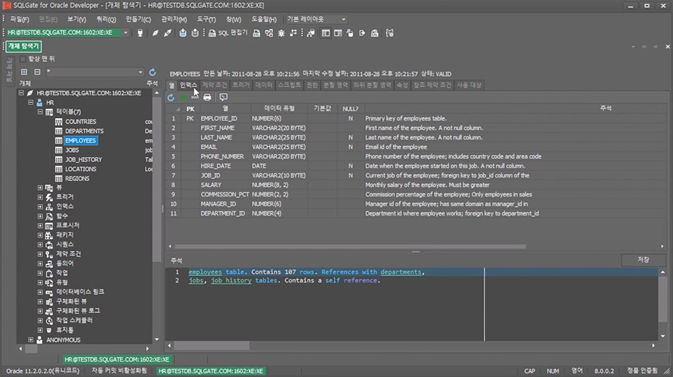Switch to the 제약 조건 tab
Screen dimensions: 673x377
215,85
